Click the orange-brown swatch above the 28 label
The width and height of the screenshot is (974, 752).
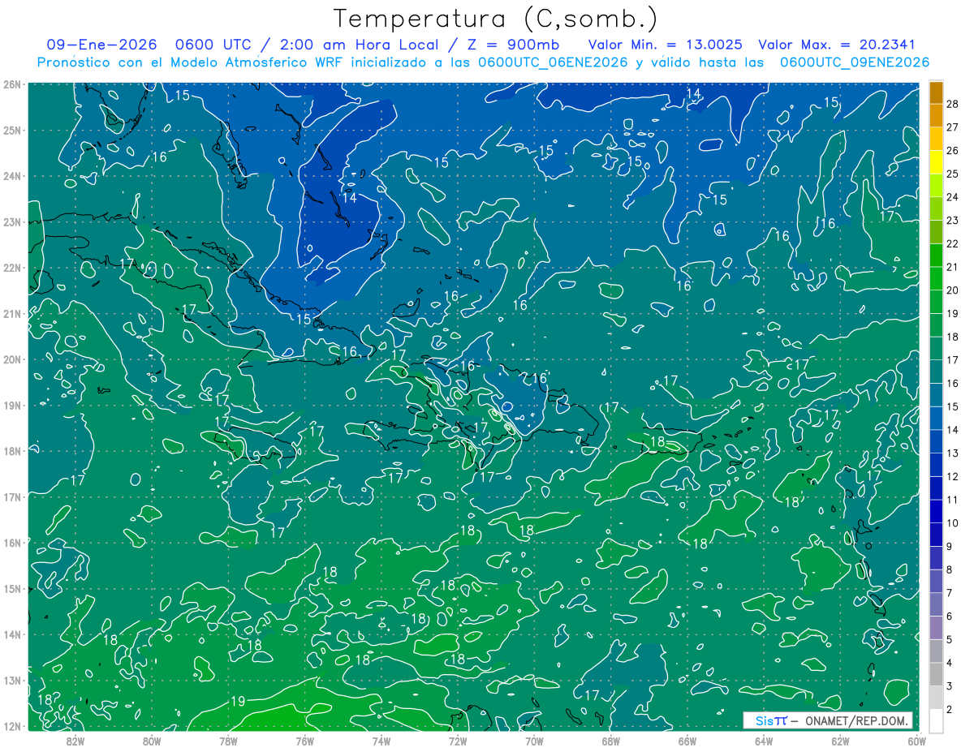pyautogui.click(x=937, y=92)
